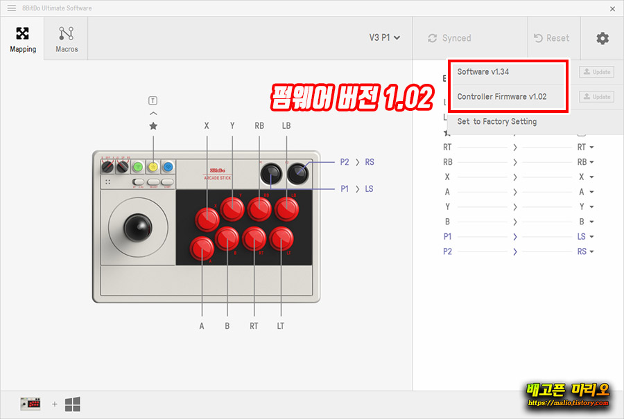624x419 pixels.
Task: Click the Synced button
Action: 450,38
